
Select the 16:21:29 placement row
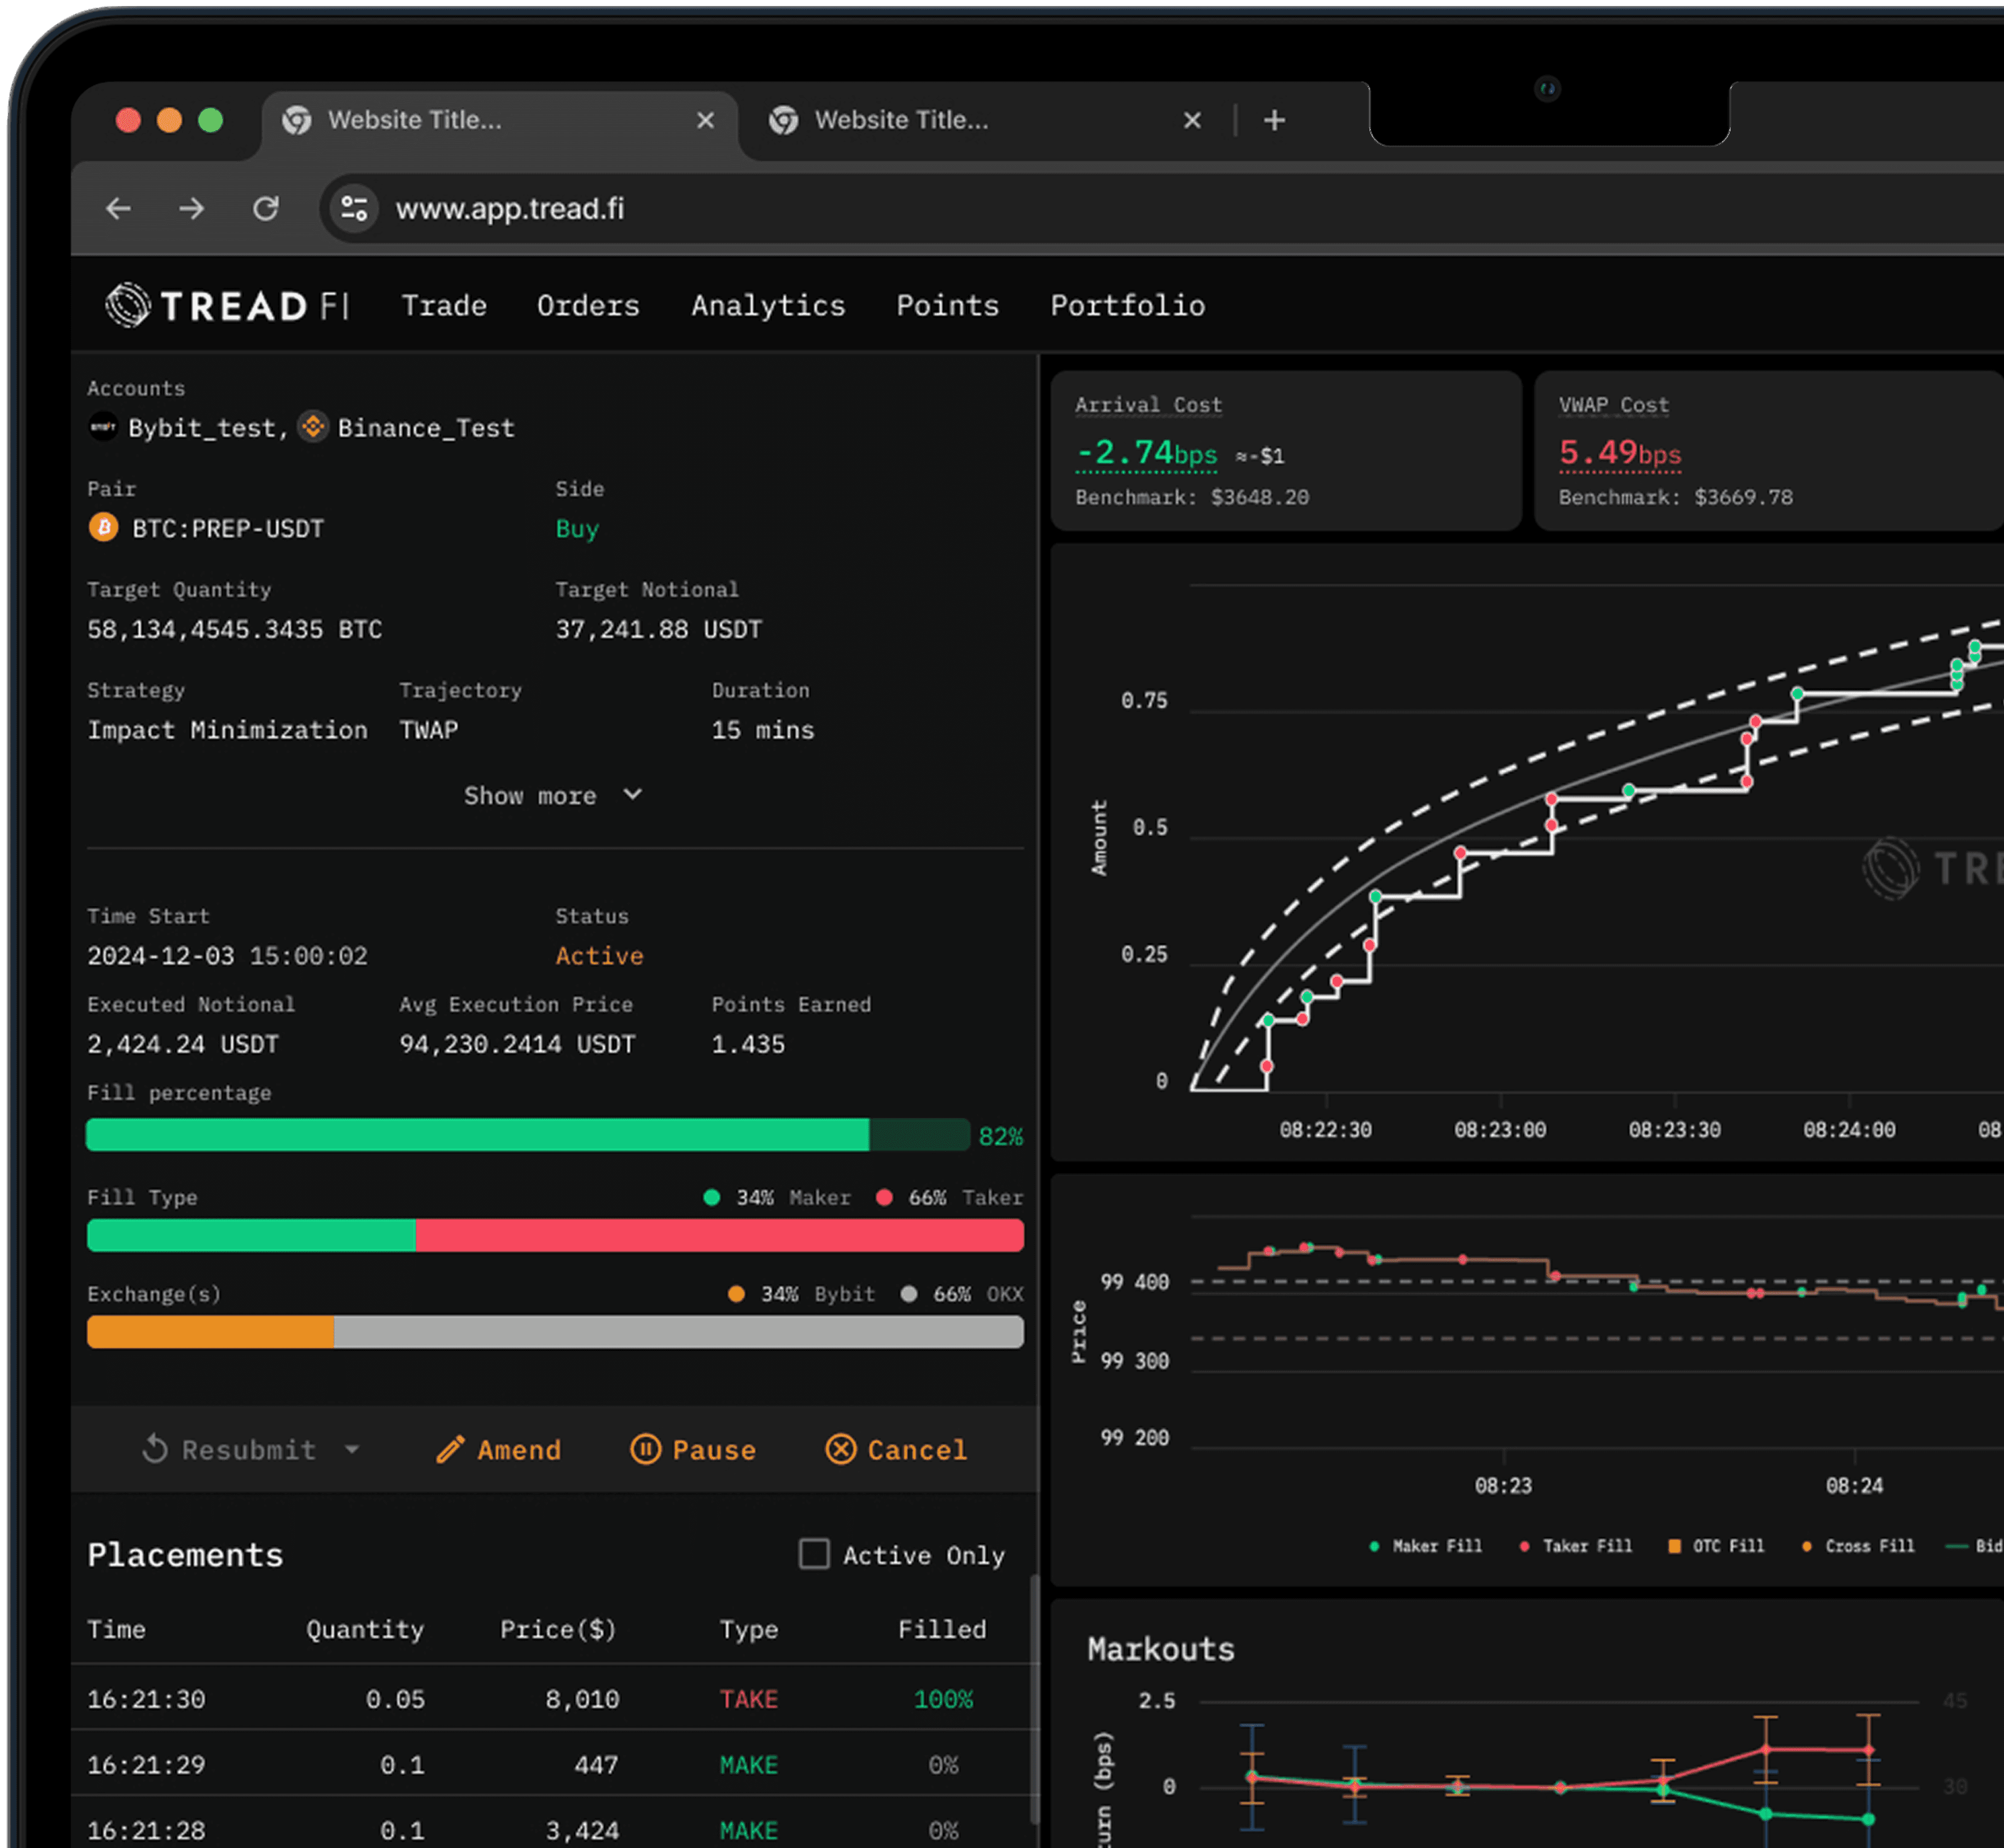coord(550,1764)
